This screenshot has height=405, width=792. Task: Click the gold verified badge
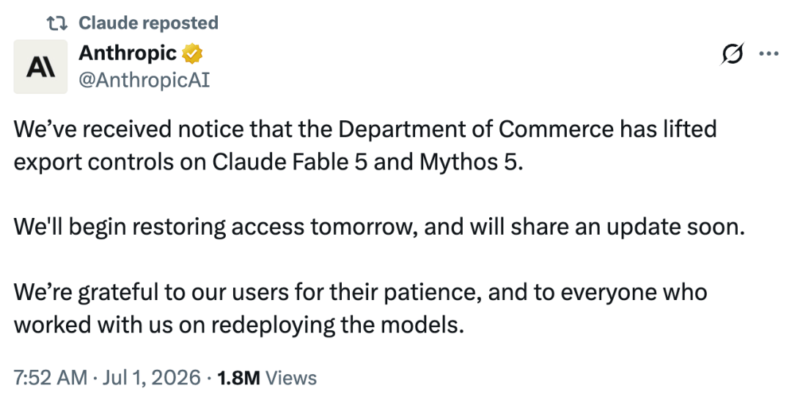tap(192, 54)
